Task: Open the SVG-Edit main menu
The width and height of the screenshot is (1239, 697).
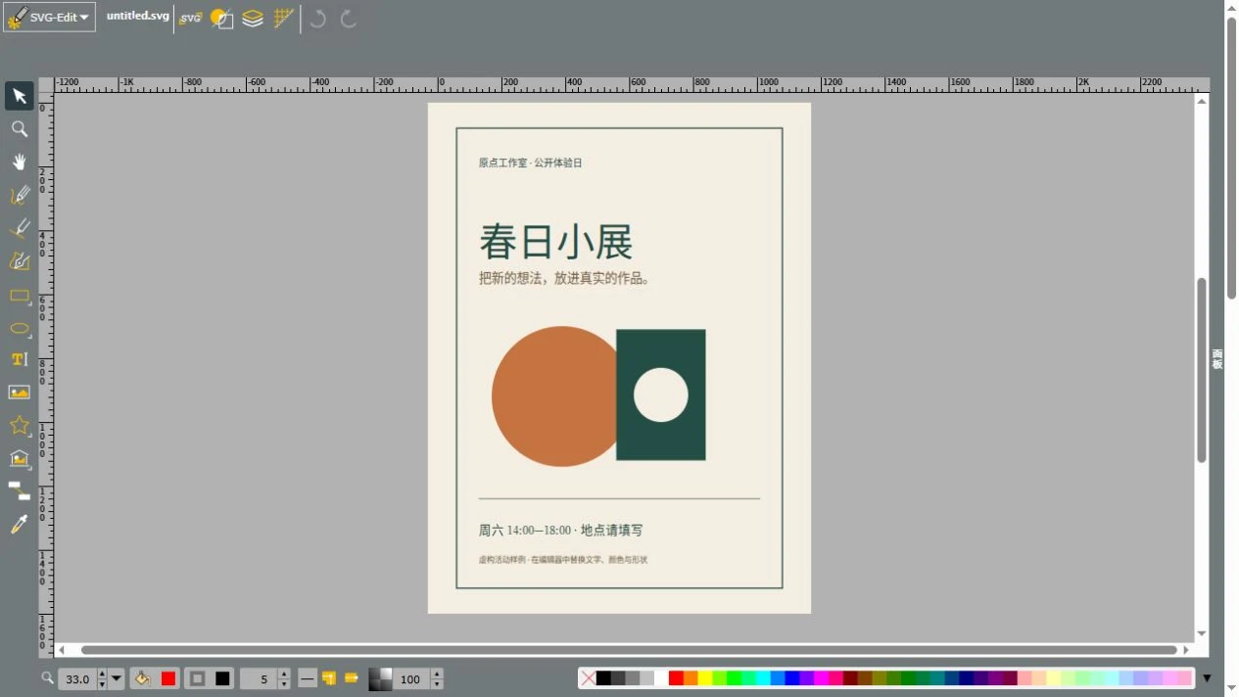Action: (49, 17)
